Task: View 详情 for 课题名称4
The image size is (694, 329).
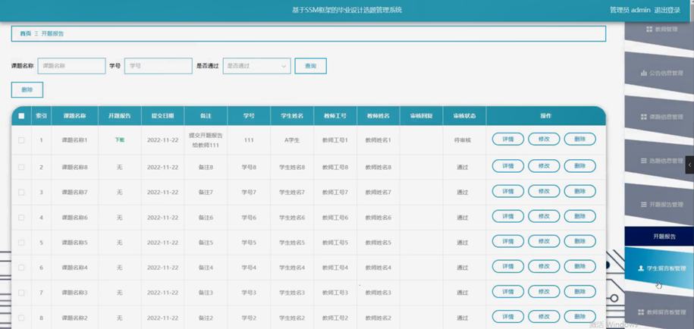Action: [508, 267]
